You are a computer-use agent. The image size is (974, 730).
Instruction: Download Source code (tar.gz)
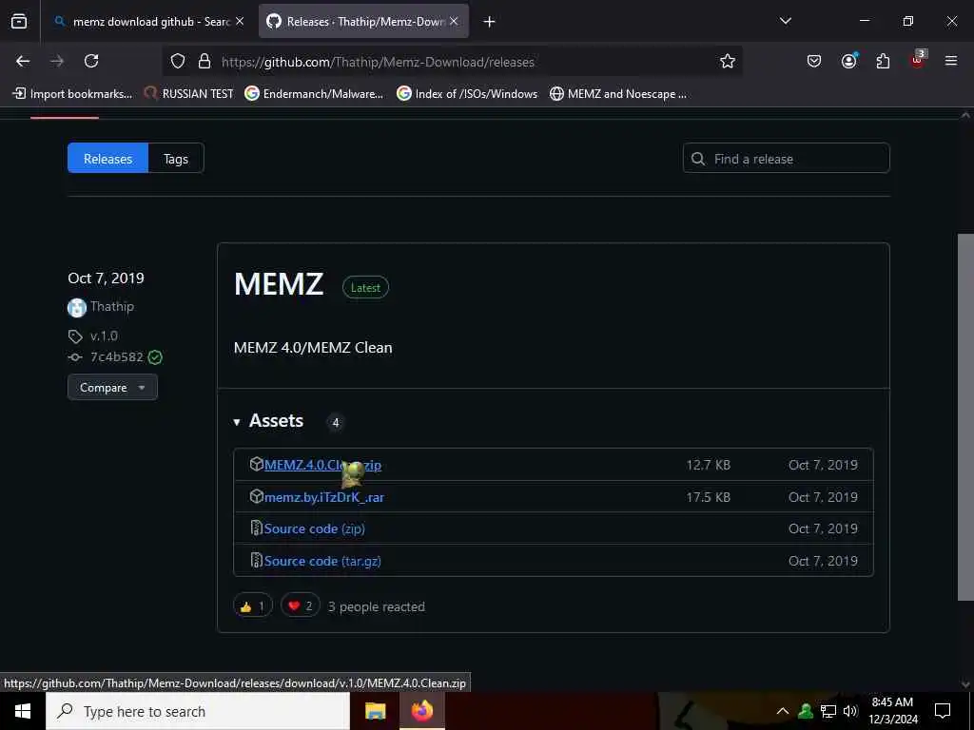(322, 561)
